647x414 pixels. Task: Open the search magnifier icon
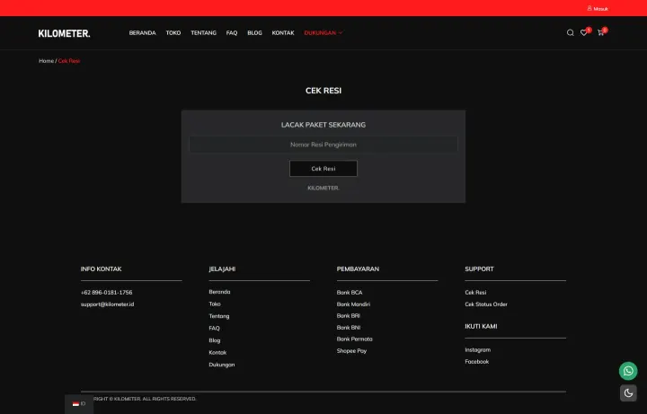[x=571, y=32]
